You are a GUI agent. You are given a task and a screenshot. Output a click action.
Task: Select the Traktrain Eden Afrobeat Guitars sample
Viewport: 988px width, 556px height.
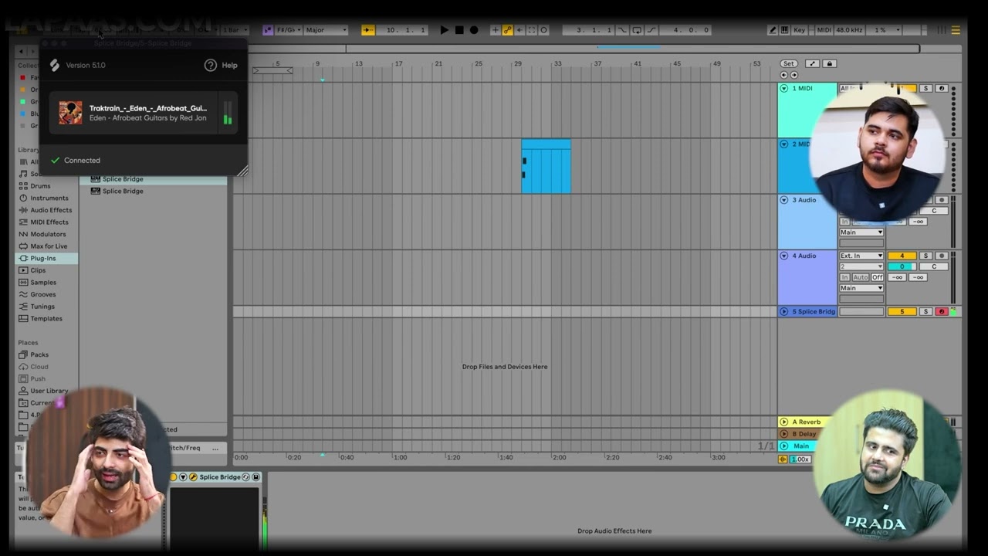[144, 113]
